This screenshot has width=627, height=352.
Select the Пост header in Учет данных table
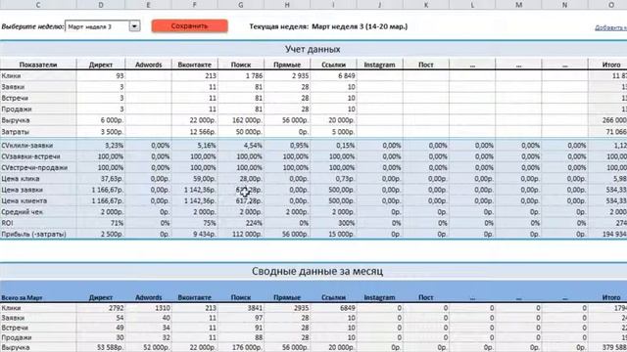coord(426,65)
